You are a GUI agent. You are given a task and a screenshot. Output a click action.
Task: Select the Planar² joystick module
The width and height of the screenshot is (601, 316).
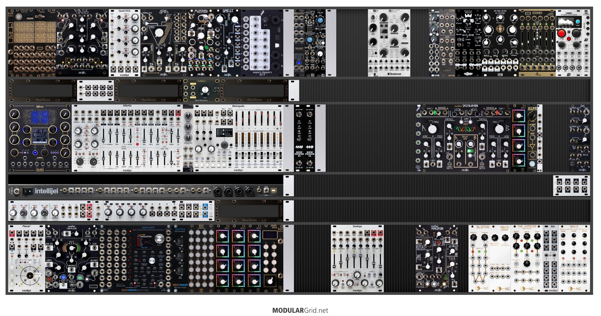pyautogui.click(x=27, y=259)
